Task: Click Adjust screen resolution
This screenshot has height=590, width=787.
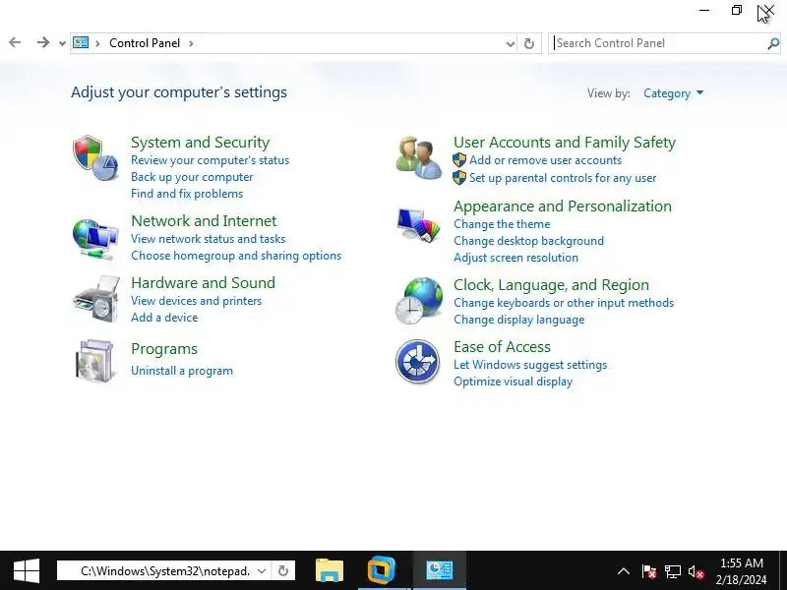Action: [x=515, y=258]
